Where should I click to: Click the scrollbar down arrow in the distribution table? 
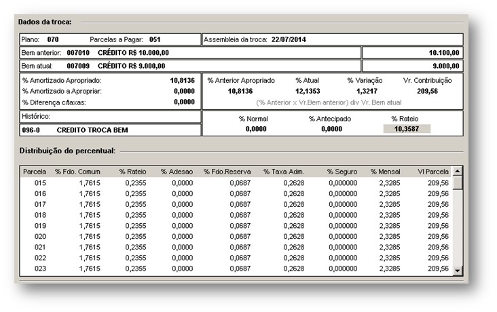point(458,271)
